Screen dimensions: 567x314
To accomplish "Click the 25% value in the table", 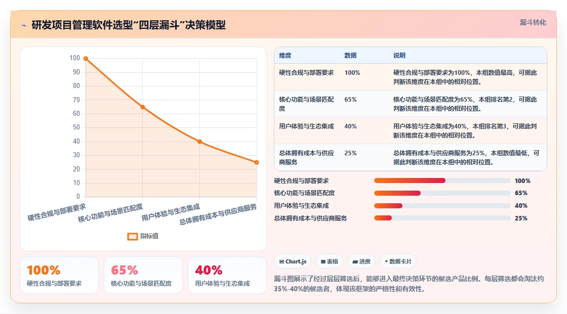I will pyautogui.click(x=350, y=153).
